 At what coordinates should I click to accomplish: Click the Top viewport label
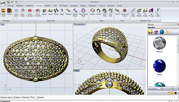(2, 24)
